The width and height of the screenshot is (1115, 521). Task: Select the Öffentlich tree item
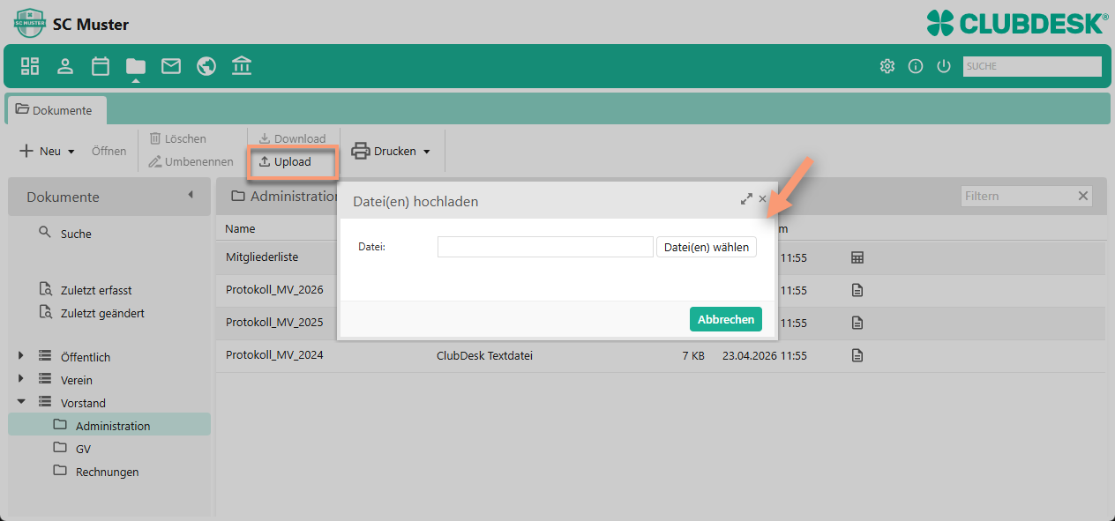pyautogui.click(x=86, y=357)
